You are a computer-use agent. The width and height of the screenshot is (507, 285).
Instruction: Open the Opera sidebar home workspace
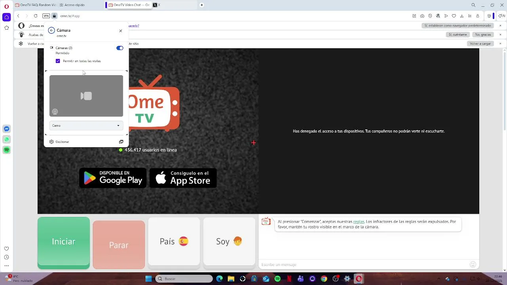click(6, 17)
